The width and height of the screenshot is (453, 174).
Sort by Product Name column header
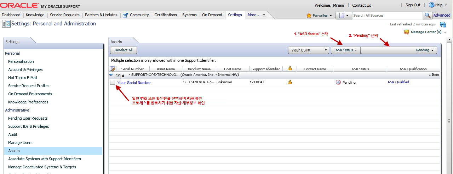click(199, 69)
